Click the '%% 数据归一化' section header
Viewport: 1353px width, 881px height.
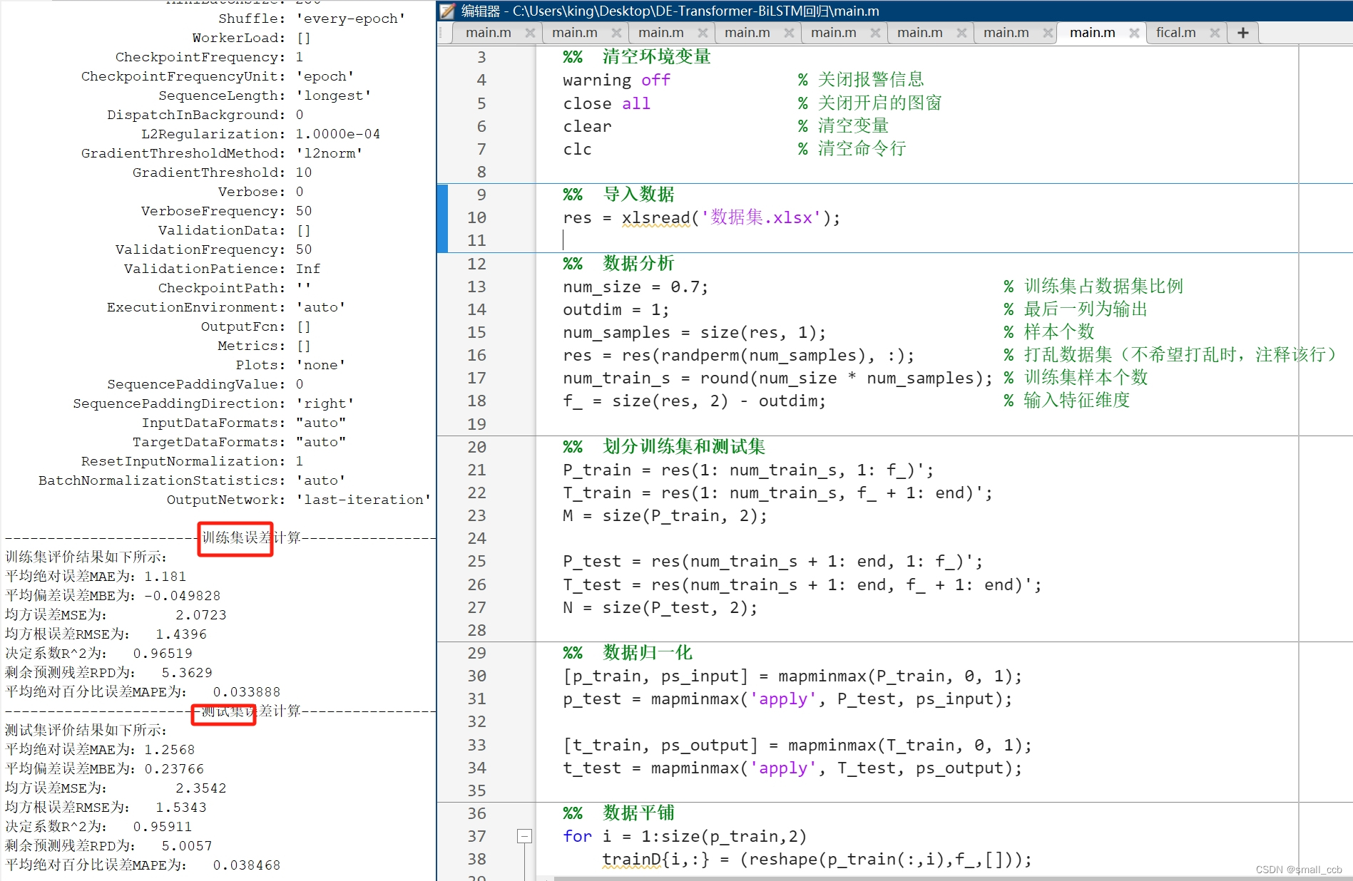[628, 652]
